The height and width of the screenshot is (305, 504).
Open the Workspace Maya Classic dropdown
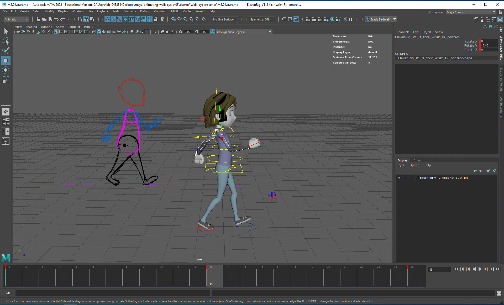[493, 12]
